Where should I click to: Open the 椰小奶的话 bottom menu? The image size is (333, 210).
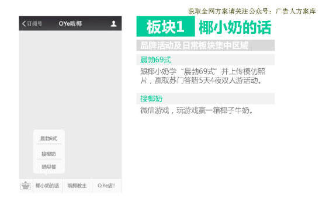pyautogui.click(x=47, y=185)
